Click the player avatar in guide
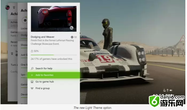 point(7,7)
